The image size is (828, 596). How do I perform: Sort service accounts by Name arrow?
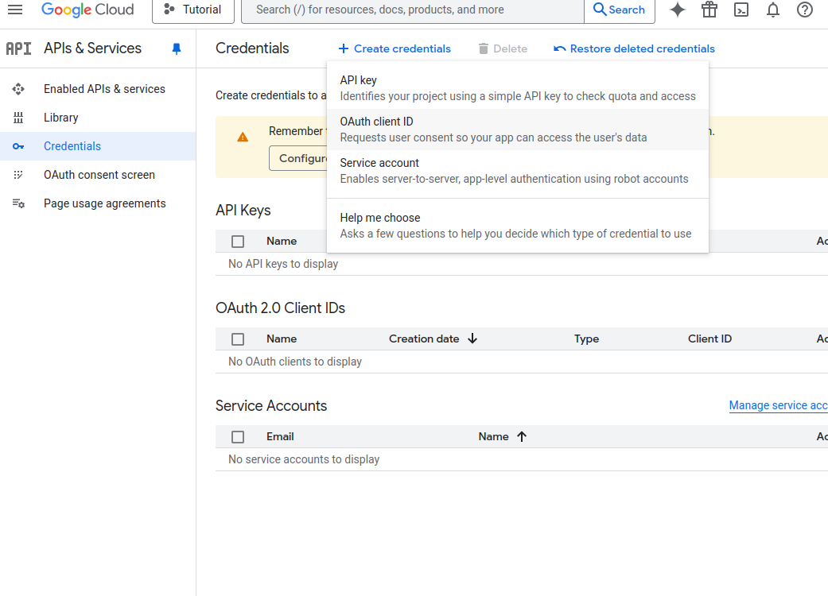click(522, 437)
